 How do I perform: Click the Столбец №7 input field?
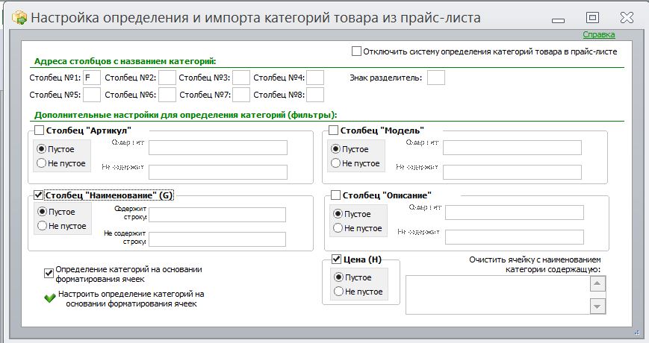(x=241, y=95)
